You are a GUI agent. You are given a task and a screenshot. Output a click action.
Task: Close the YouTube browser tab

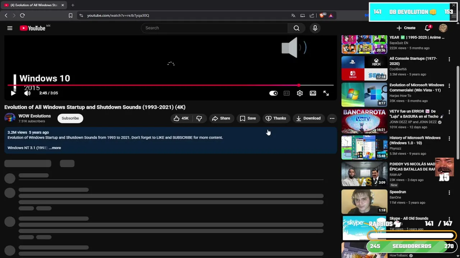point(63,5)
